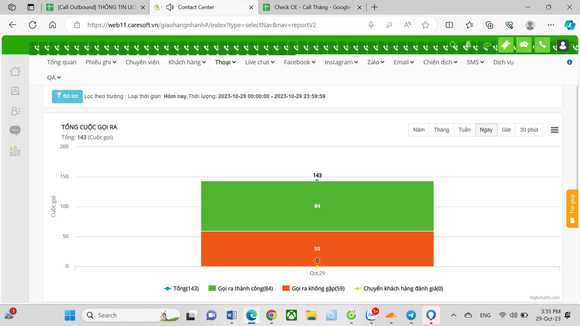Open the Tổng quan menu item
The height and width of the screenshot is (326, 580).
coord(62,62)
